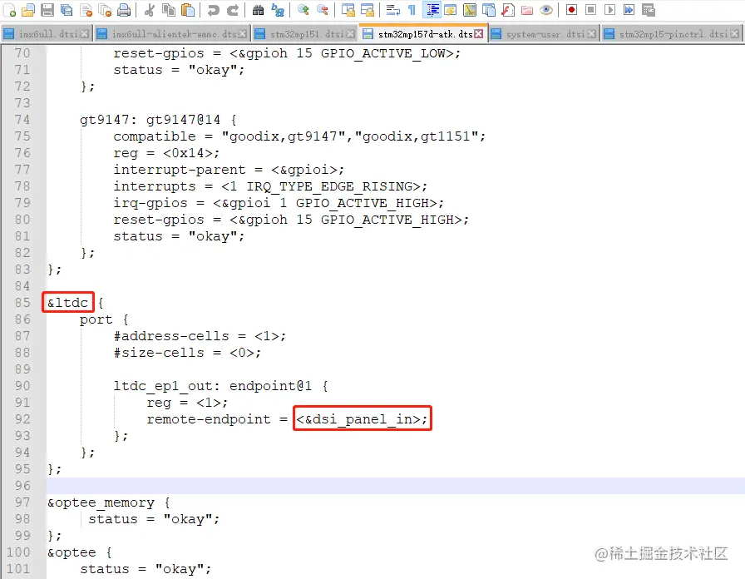Close the stm32mp15-pinctrl.dtsi tab
This screenshot has width=745, height=579.
pos(735,34)
